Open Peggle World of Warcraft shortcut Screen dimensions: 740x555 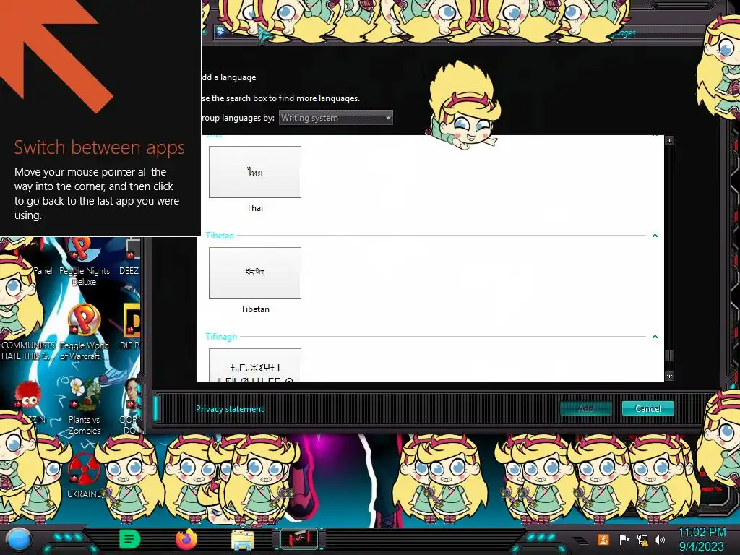tap(84, 332)
